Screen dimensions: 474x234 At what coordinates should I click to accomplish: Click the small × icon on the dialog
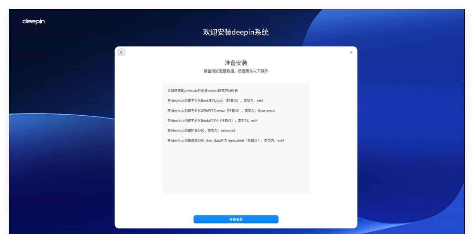click(x=351, y=52)
